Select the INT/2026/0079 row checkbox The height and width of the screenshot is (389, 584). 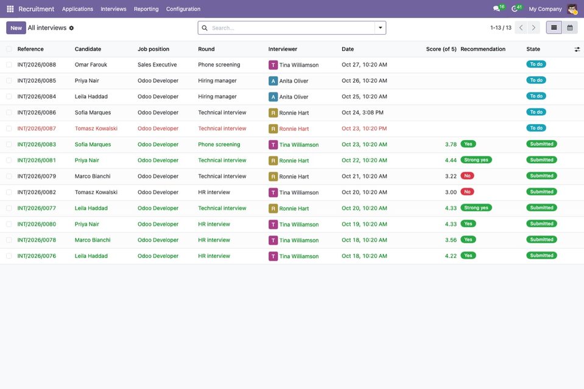(9, 177)
